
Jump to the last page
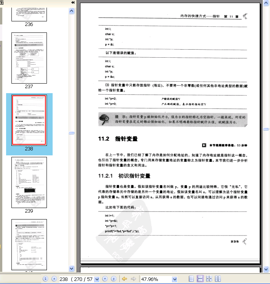[114, 279]
